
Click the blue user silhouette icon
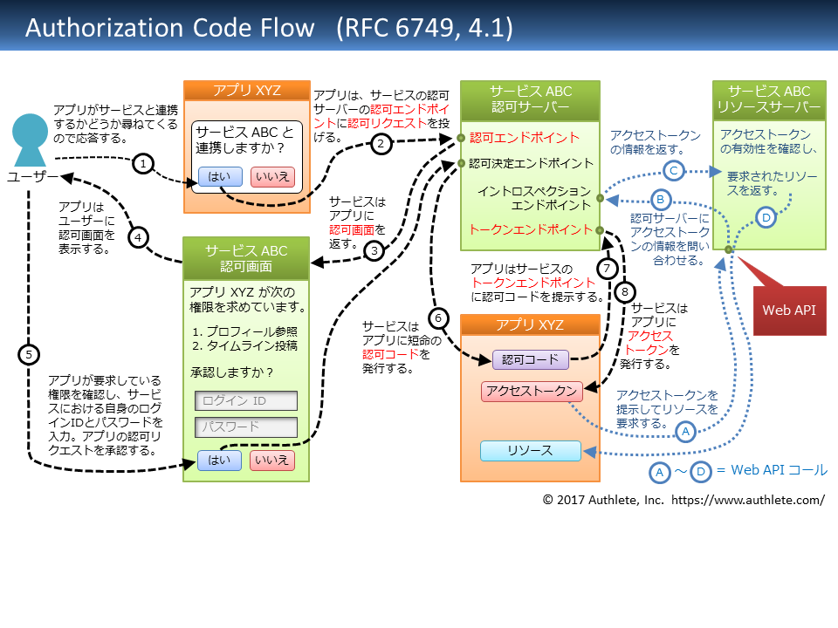coord(30,140)
